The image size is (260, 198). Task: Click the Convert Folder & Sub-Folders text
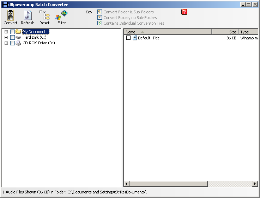pyautogui.click(x=128, y=12)
